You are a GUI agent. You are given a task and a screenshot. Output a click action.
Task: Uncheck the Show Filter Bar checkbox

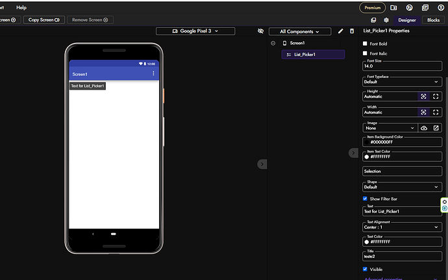pyautogui.click(x=366, y=198)
